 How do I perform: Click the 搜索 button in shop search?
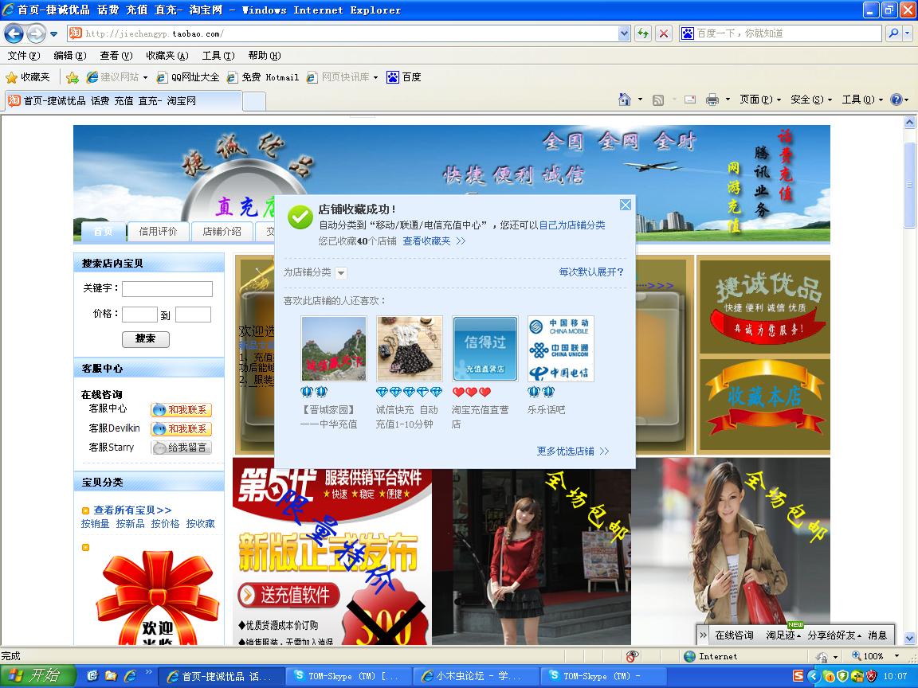click(145, 338)
